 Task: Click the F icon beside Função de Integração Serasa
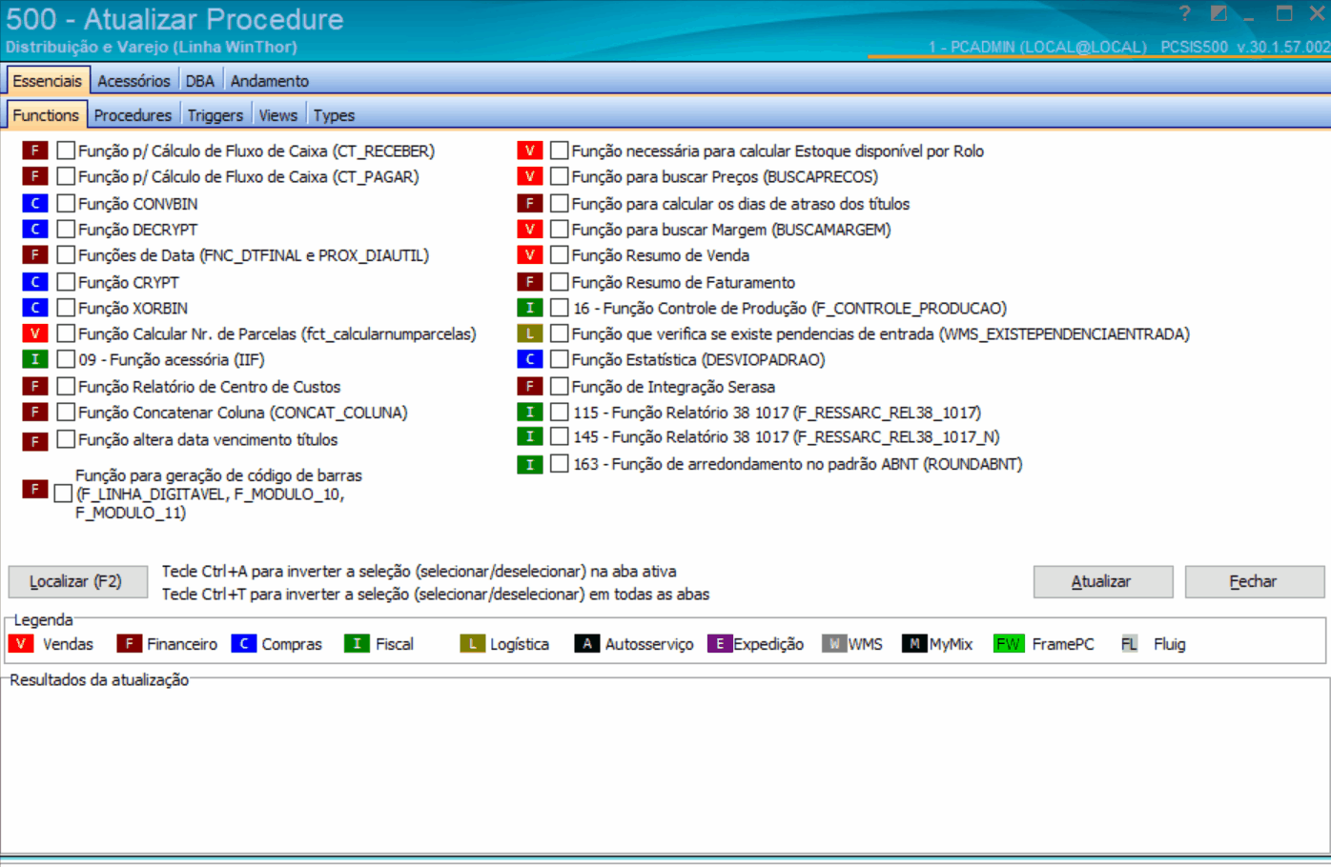pos(530,386)
